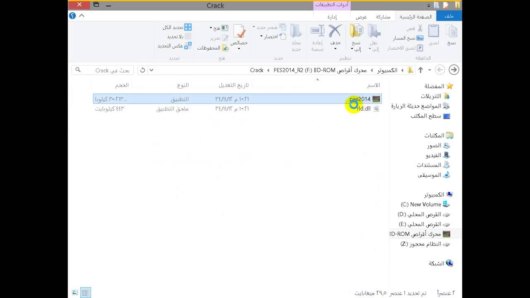This screenshot has height=298, width=530.
Task: Click the New folder (مجلد جديد) icon
Action: point(296,31)
